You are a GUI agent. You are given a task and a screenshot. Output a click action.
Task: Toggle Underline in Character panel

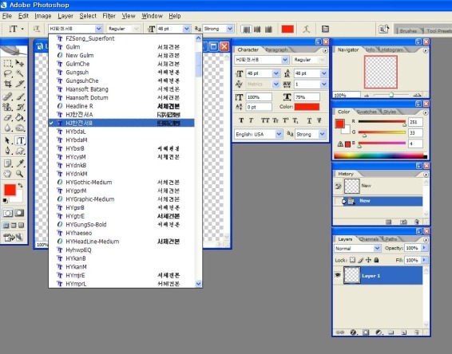(309, 120)
